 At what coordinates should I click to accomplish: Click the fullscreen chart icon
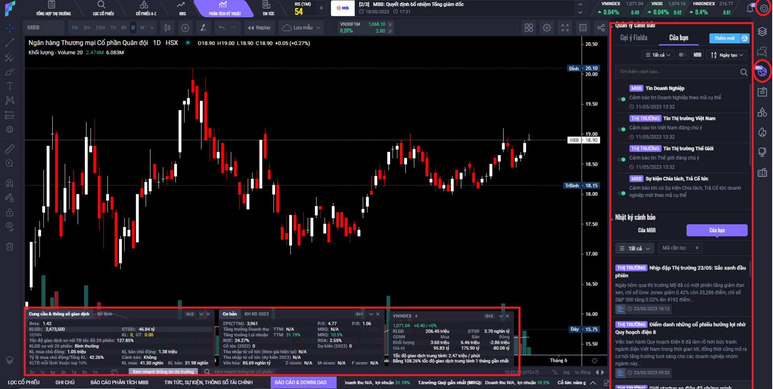pyautogui.click(x=565, y=28)
